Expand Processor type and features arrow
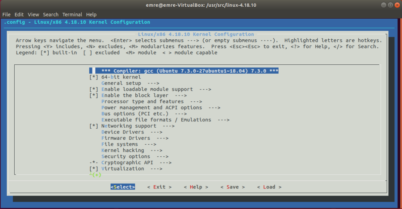 coord(196,101)
